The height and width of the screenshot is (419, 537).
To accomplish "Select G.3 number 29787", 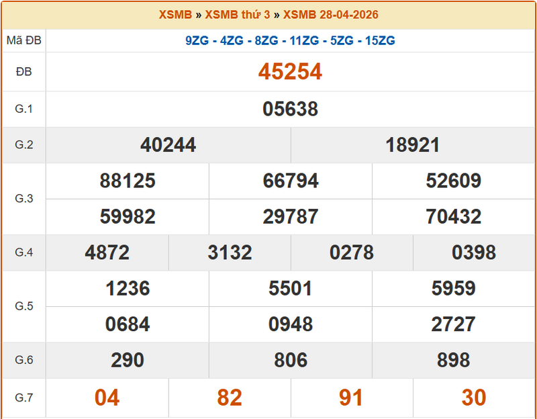I will point(291,217).
